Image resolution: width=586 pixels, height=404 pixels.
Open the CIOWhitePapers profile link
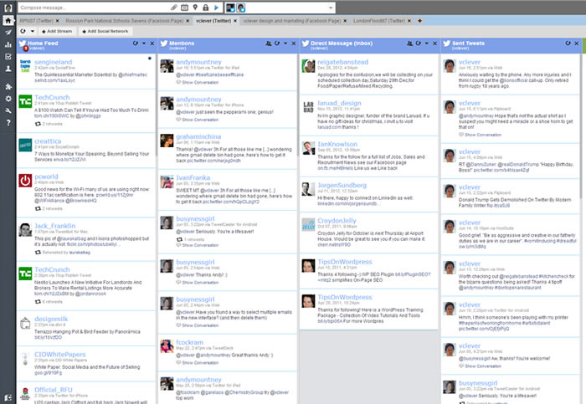(x=59, y=354)
